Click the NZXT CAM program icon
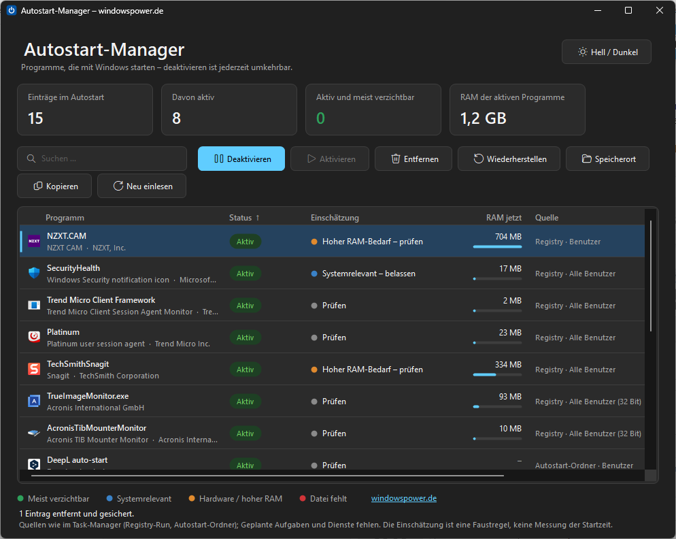The image size is (676, 539). pyautogui.click(x=34, y=241)
